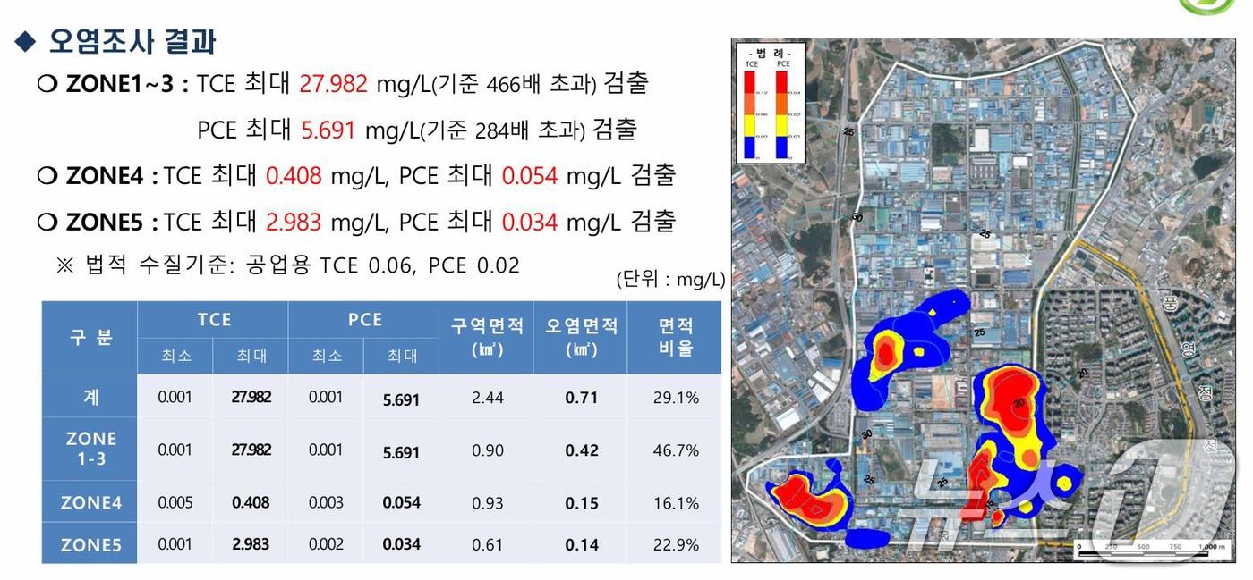Image resolution: width=1253 pixels, height=580 pixels.
Task: Expand the ZONE 1-3 table row
Action: pos(89,450)
